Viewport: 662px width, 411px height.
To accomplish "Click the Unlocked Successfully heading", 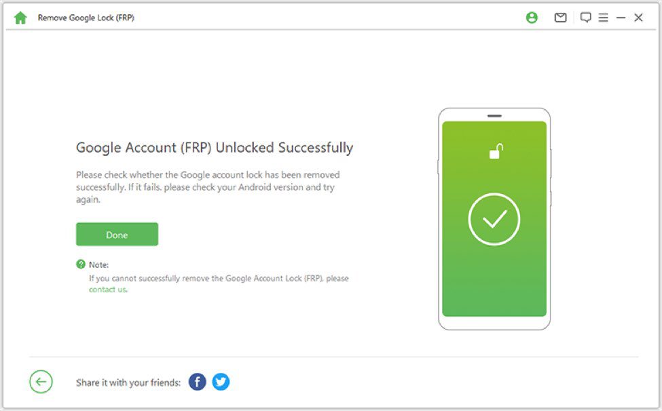I will (x=214, y=147).
